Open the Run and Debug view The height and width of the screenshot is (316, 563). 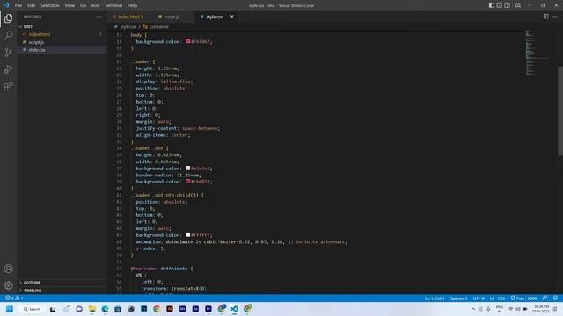click(x=8, y=69)
